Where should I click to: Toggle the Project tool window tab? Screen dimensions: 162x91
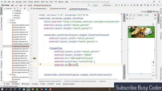(1, 11)
